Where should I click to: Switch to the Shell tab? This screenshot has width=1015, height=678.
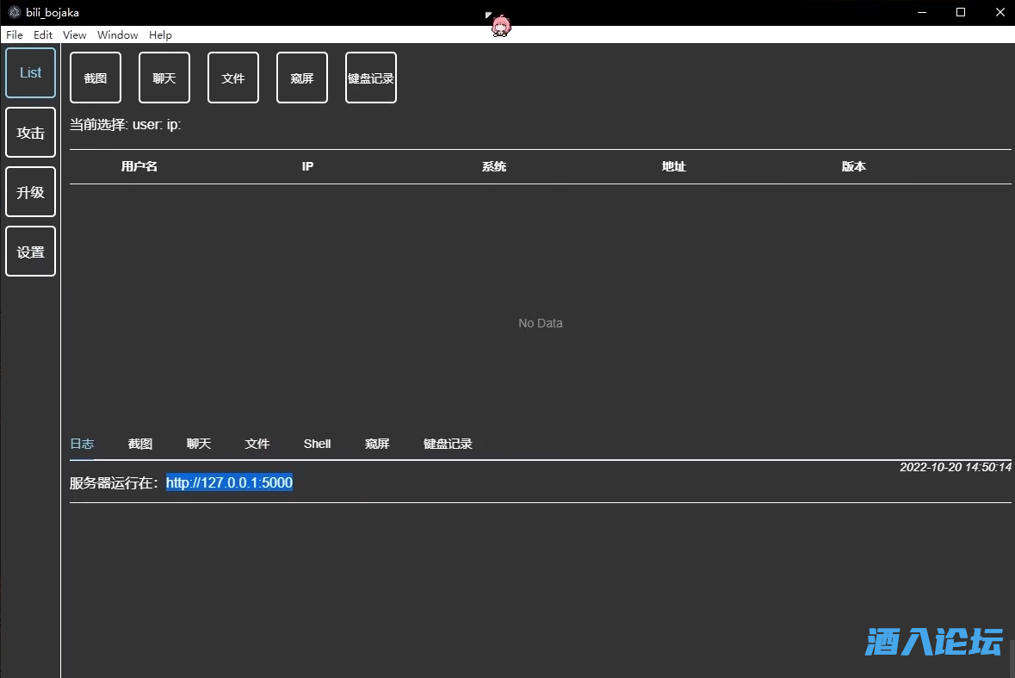point(317,444)
